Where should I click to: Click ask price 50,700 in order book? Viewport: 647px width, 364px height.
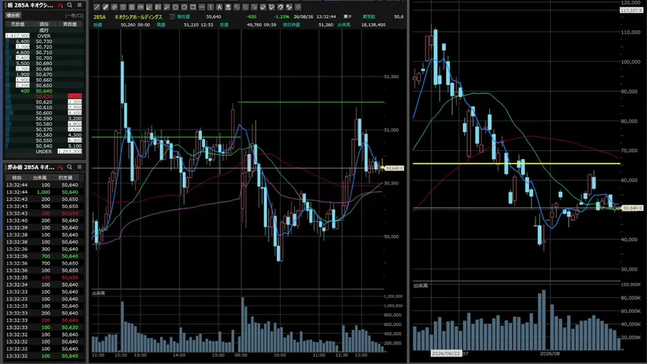click(x=44, y=58)
